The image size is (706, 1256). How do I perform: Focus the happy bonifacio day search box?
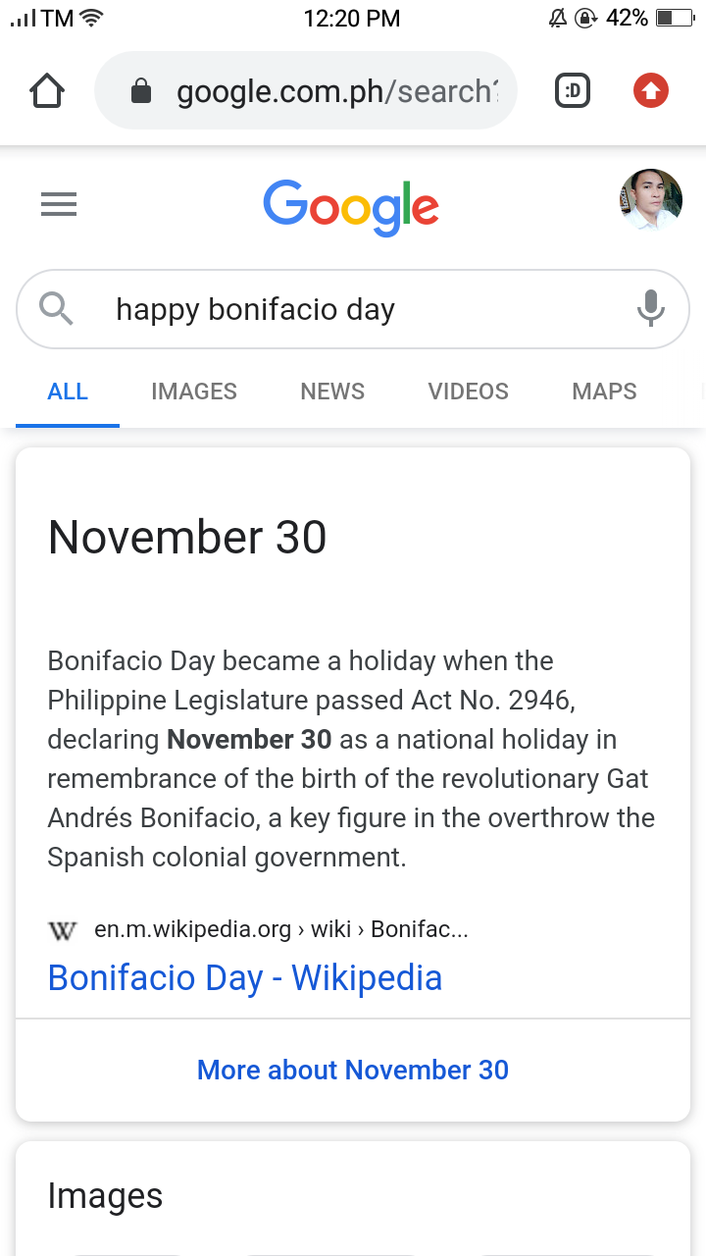(x=353, y=309)
